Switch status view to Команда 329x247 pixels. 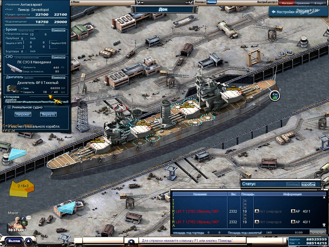point(293,184)
